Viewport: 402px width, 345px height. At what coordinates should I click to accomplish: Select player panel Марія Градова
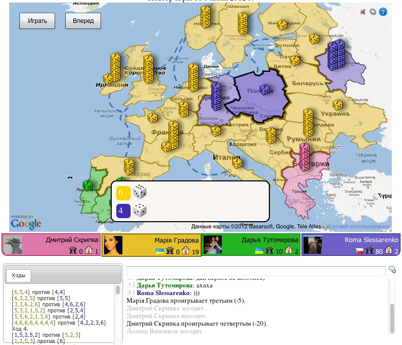(152, 245)
